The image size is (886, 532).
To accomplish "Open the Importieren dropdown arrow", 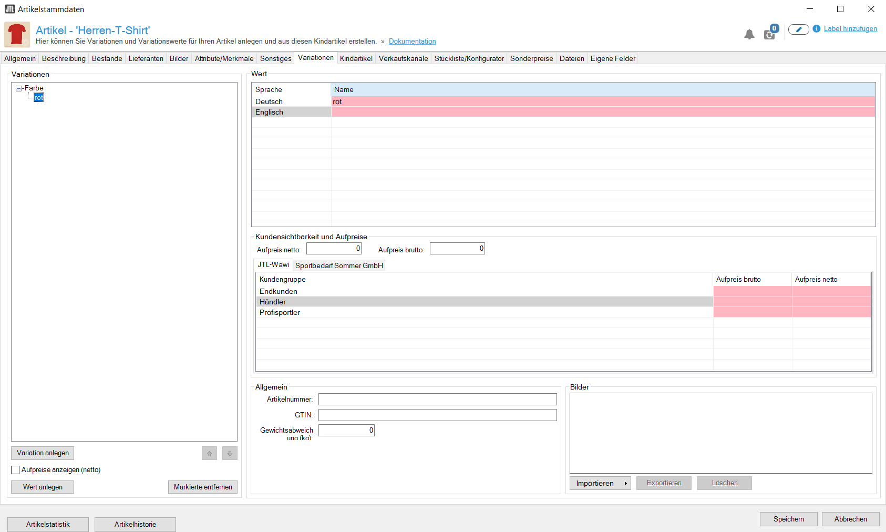I will pyautogui.click(x=625, y=484).
